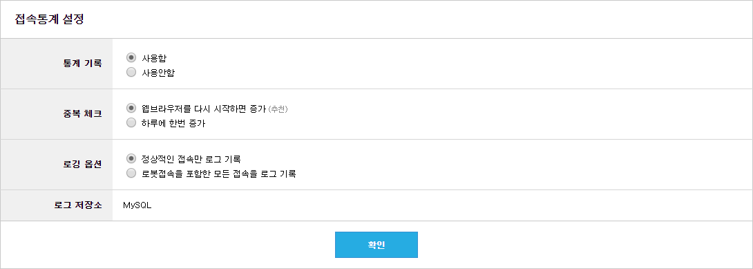Click the 사용안함 label text
This screenshot has width=753, height=269.
pos(158,73)
